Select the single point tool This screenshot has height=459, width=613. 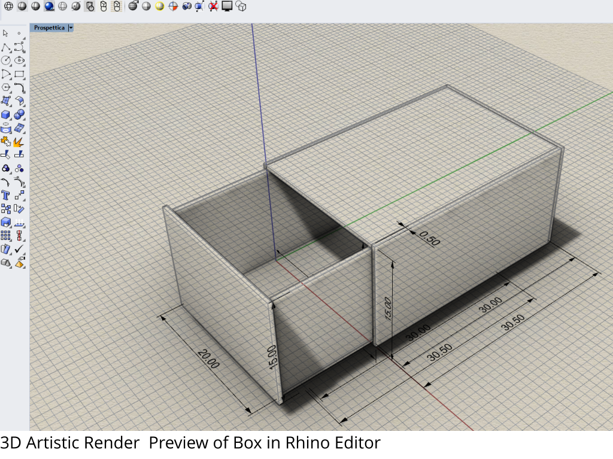click(19, 34)
